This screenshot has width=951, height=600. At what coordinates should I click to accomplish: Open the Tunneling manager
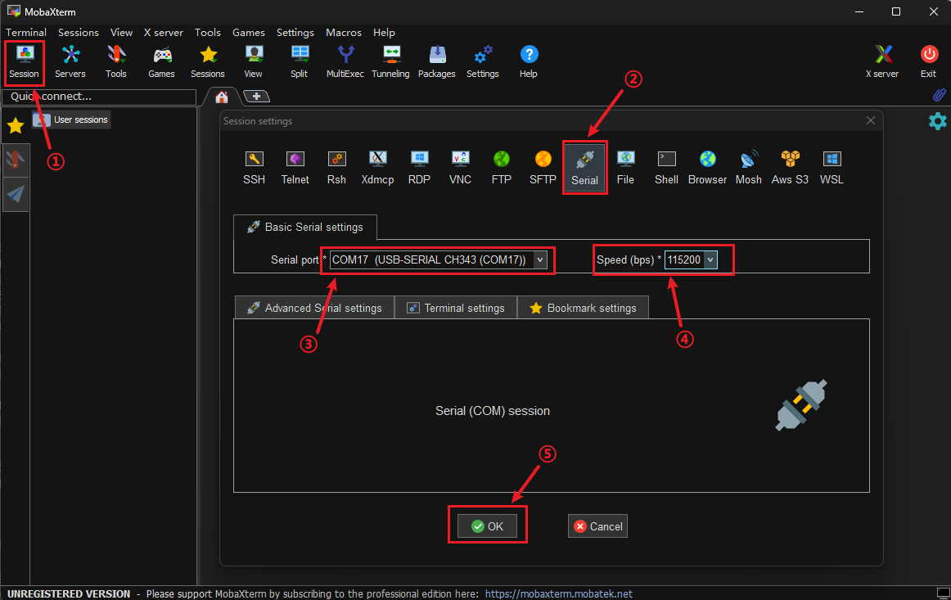[x=390, y=62]
